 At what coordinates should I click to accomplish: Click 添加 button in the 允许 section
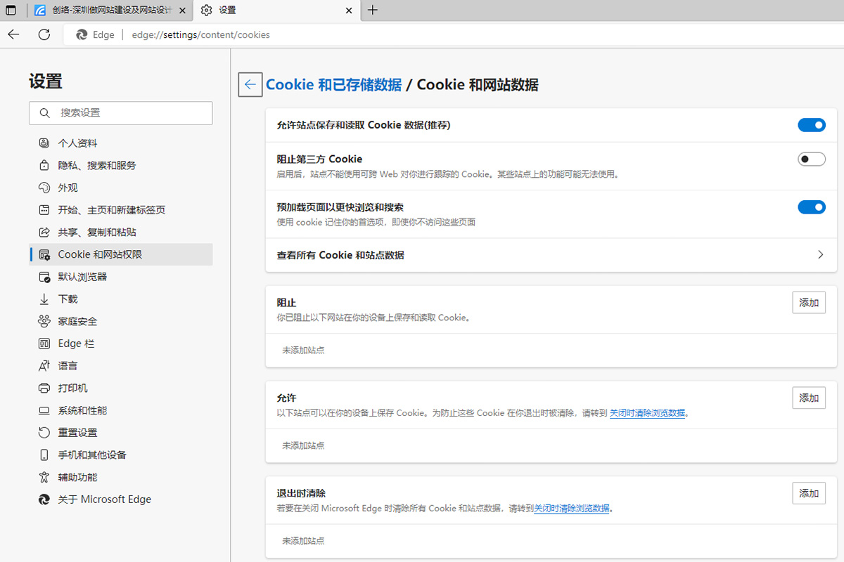pos(808,398)
